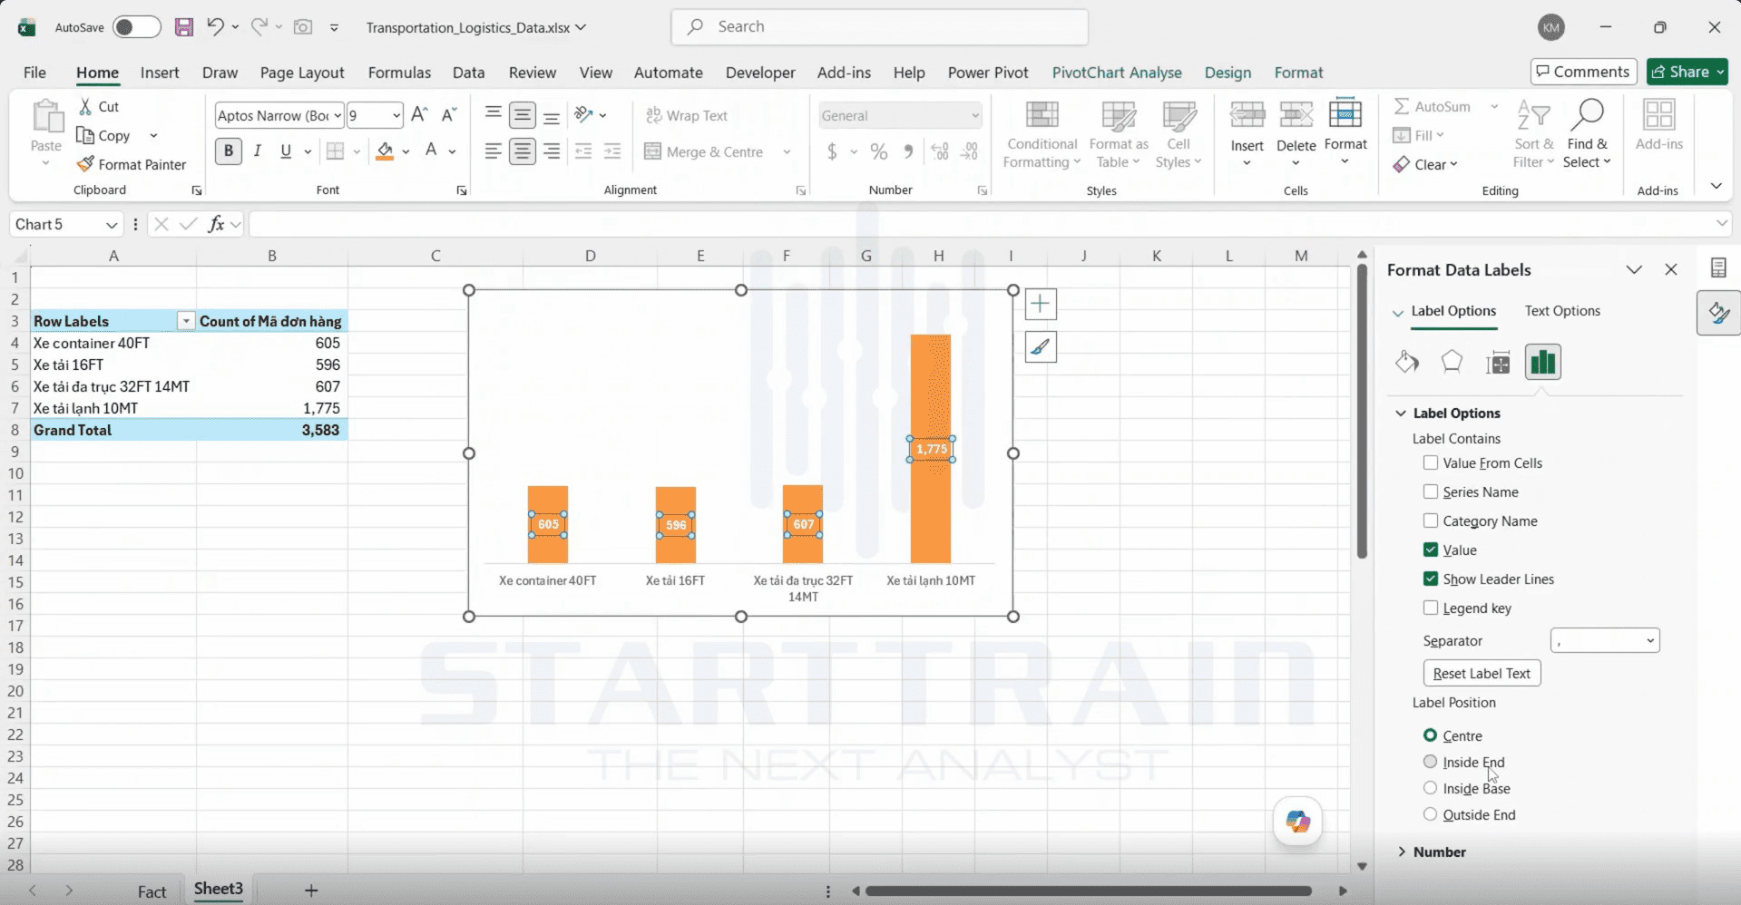Switch to the Fact sheet tab
The image size is (1741, 905).
pos(152,891)
